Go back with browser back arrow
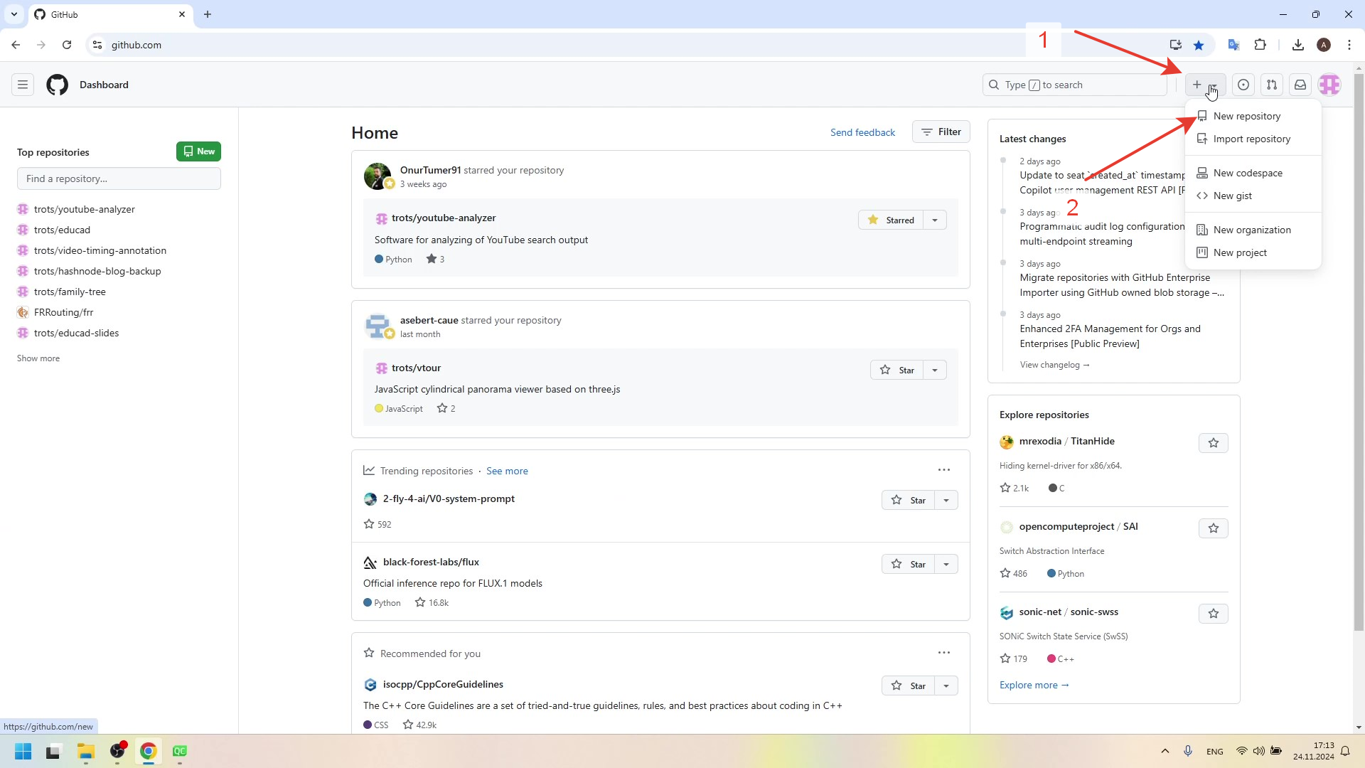The height and width of the screenshot is (768, 1365). coord(16,45)
